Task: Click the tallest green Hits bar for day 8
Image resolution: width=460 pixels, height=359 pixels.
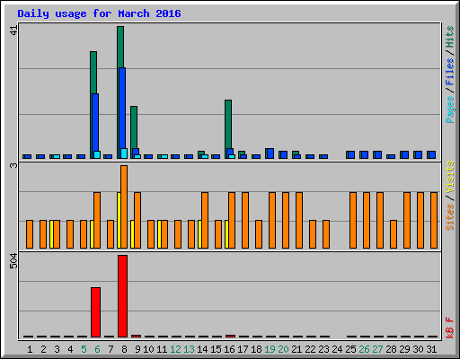Action: pos(120,47)
